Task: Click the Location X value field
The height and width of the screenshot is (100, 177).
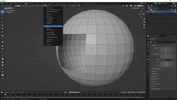Action: tap(166, 48)
